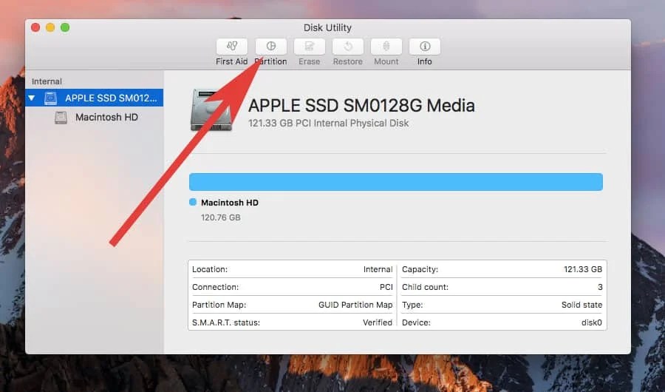Screen dimensions: 665x392
Task: Click the Location: Internal row
Action: point(292,269)
